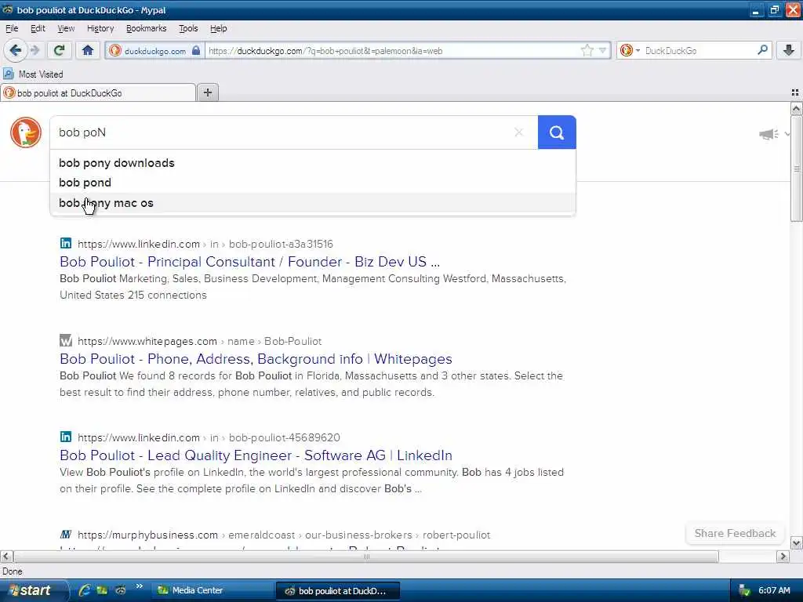This screenshot has height=602, width=803.
Task: Open Bob Pouliot Principal Consultant LinkedIn result
Action: pyautogui.click(x=250, y=262)
